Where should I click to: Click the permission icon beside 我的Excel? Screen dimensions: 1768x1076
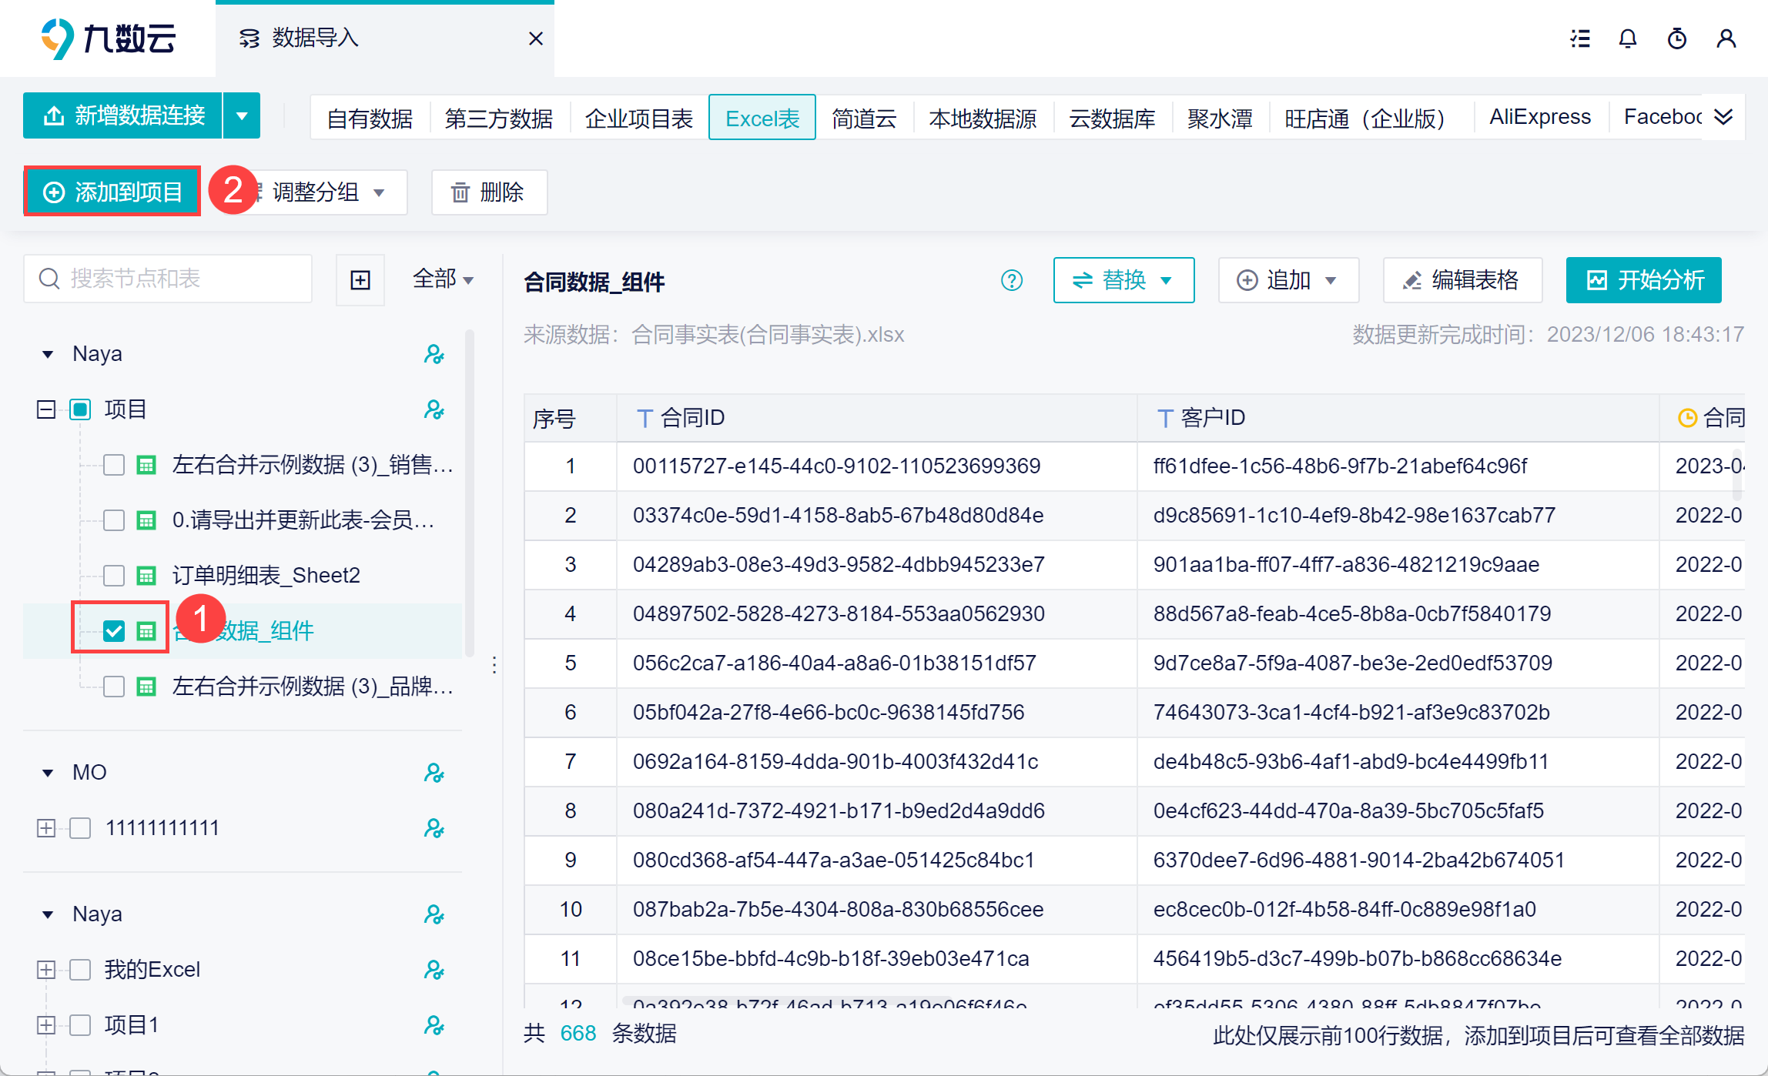434,970
